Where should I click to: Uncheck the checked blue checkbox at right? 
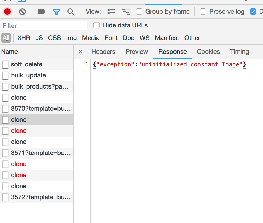(x=253, y=12)
